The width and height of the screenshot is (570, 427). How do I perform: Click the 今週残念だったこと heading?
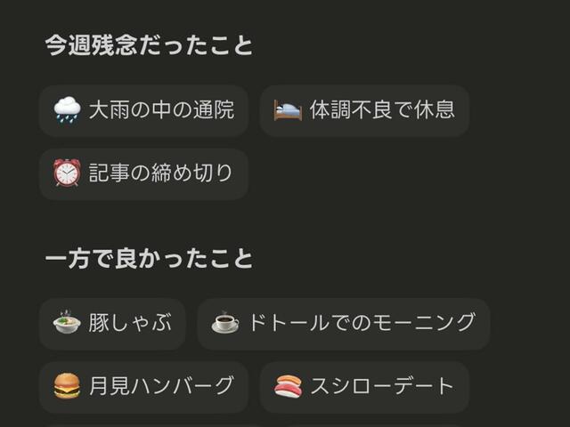(149, 46)
